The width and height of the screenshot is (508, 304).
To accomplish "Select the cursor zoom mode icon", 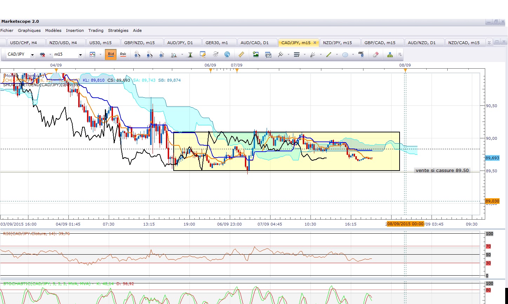I will 162,55.
